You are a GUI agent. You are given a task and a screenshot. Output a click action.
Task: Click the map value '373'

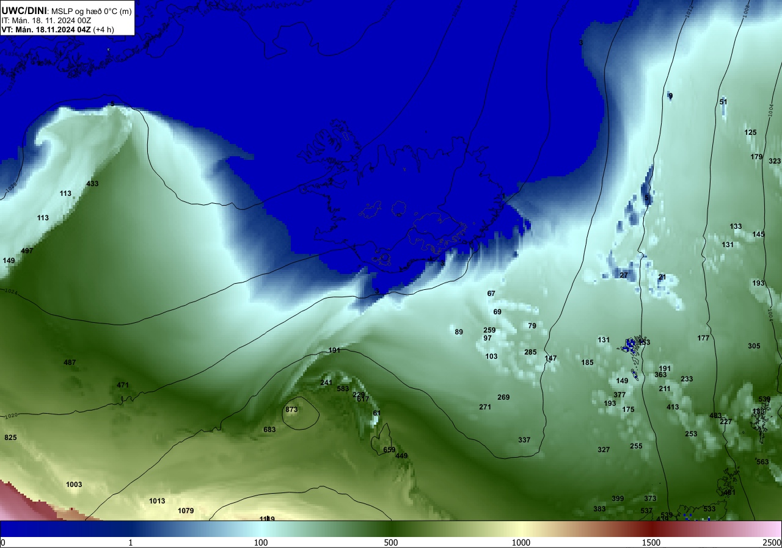click(x=650, y=499)
